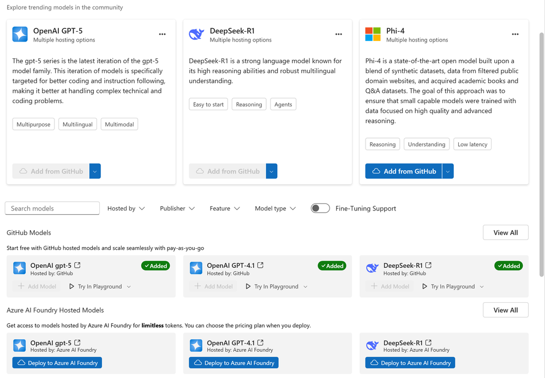Open the OpenAI GPT-5 featured card title
The width and height of the screenshot is (545, 378).
pyautogui.click(x=58, y=31)
